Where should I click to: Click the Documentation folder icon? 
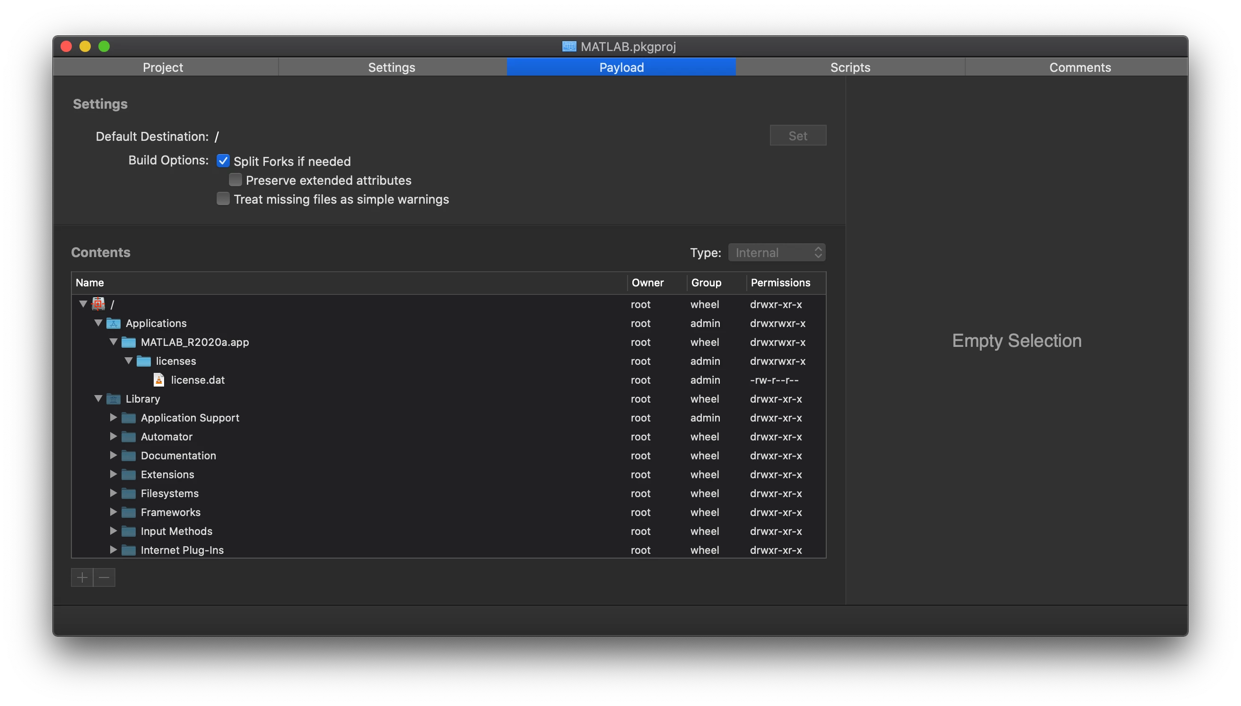(x=129, y=456)
